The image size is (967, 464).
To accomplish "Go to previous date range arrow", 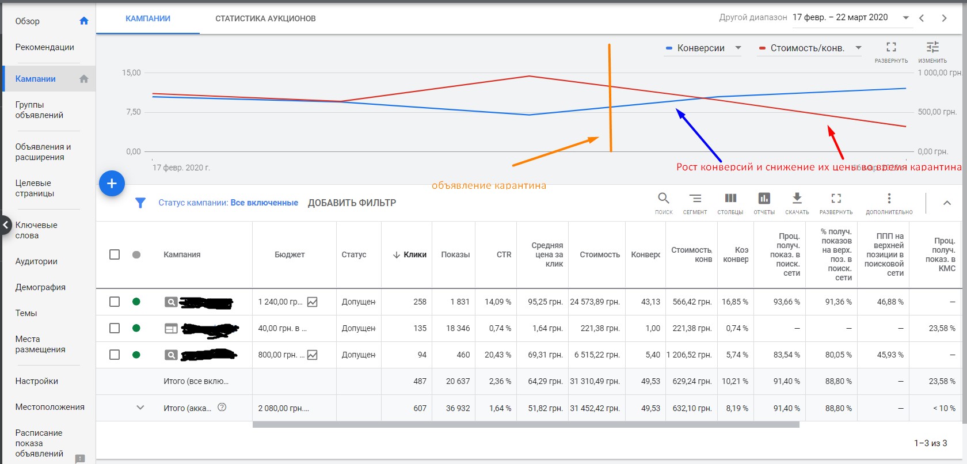I will pos(922,18).
